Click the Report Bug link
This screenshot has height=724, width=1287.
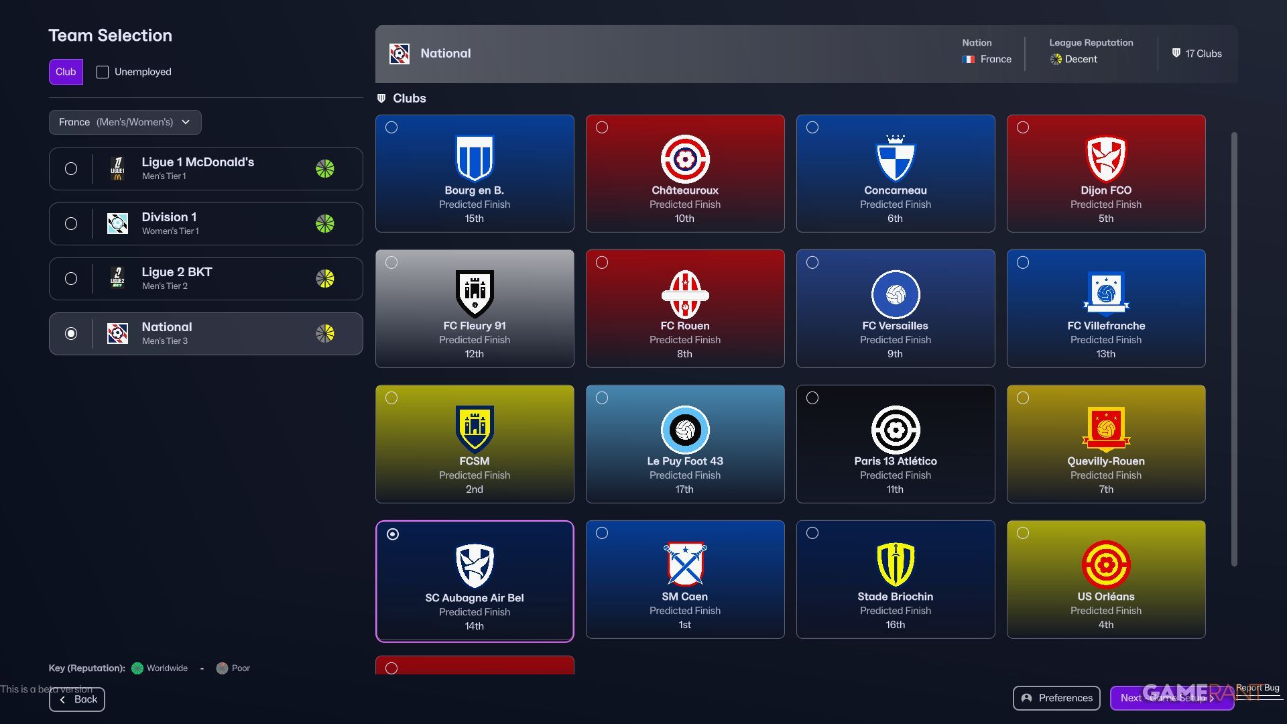[x=1257, y=688]
